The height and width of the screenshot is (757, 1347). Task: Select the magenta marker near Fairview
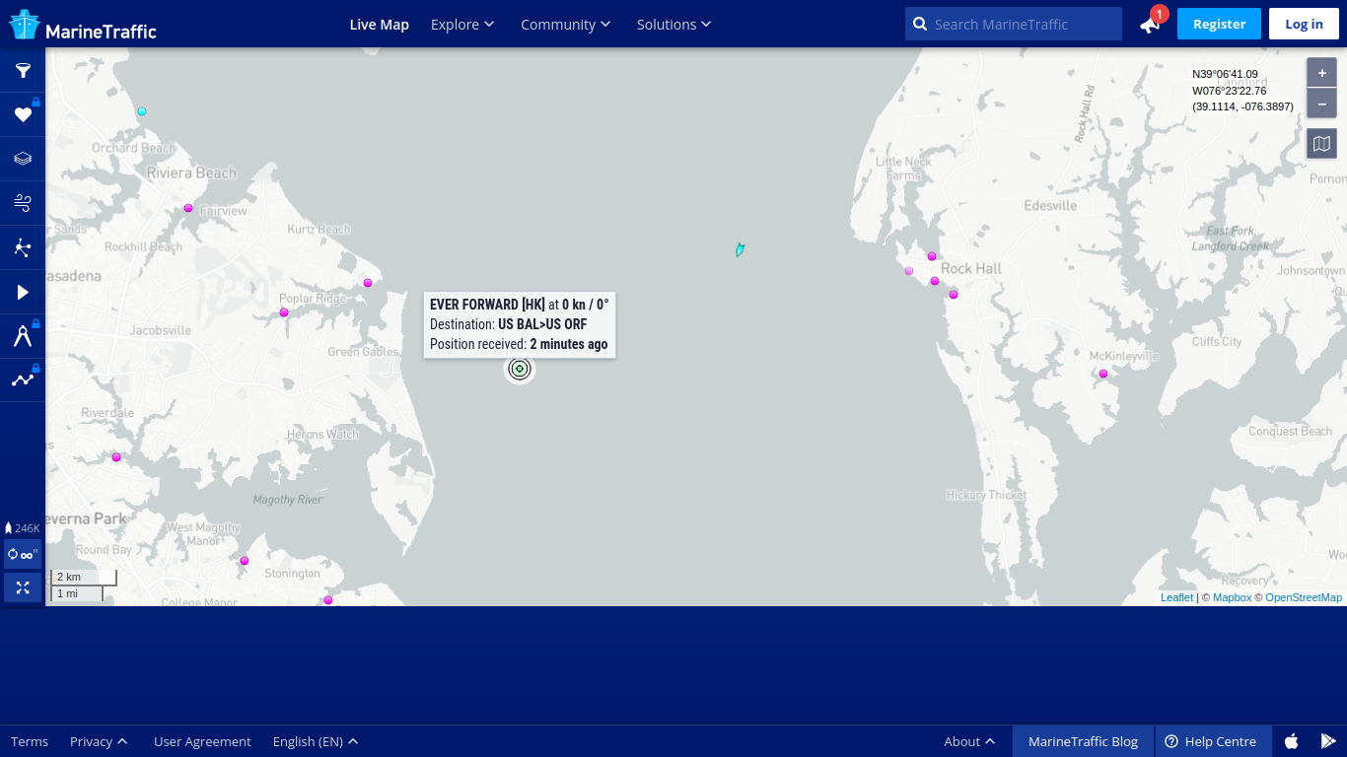click(x=188, y=208)
